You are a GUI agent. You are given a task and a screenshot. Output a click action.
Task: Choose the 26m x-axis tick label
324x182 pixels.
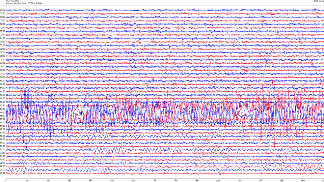pyautogui.click(x=281, y=181)
